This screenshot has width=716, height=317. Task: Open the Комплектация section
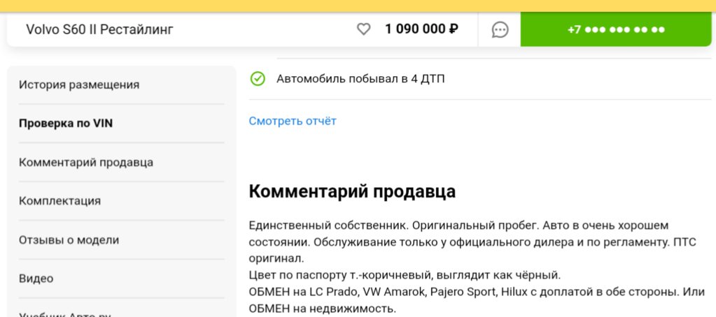(x=59, y=201)
